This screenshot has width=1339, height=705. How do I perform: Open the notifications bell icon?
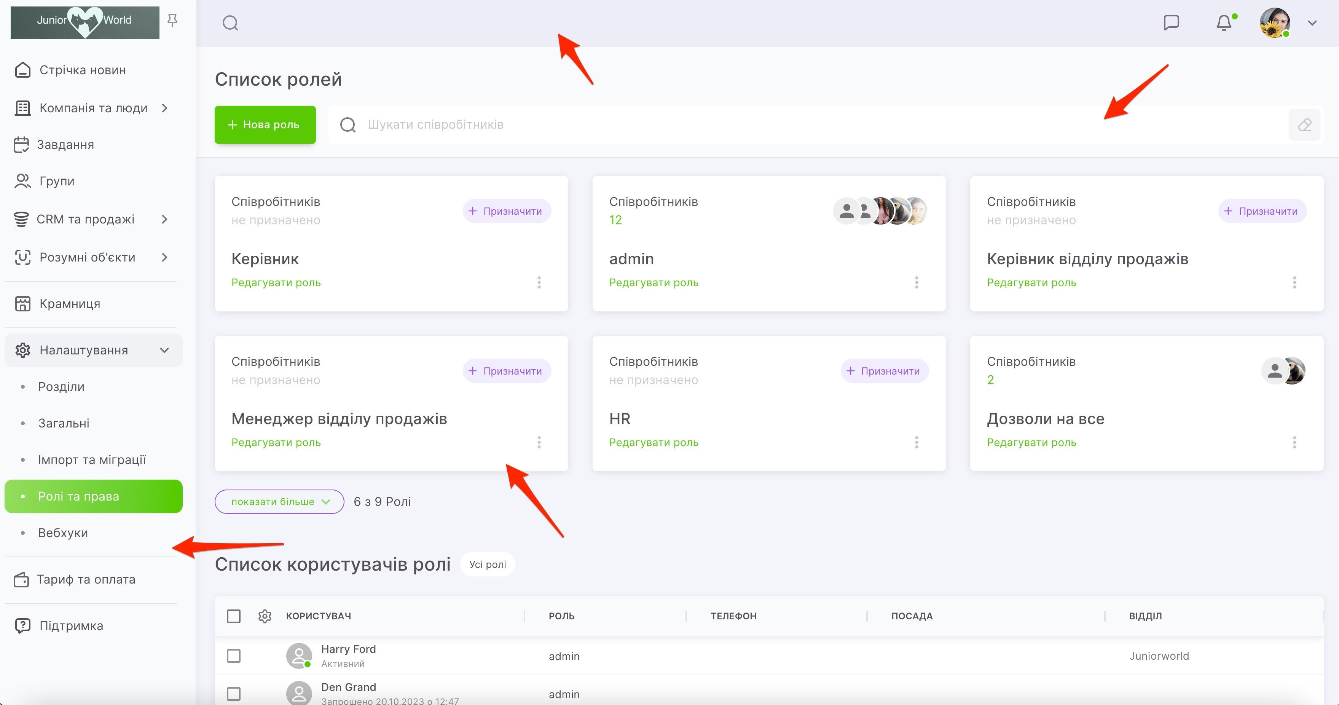1224,23
